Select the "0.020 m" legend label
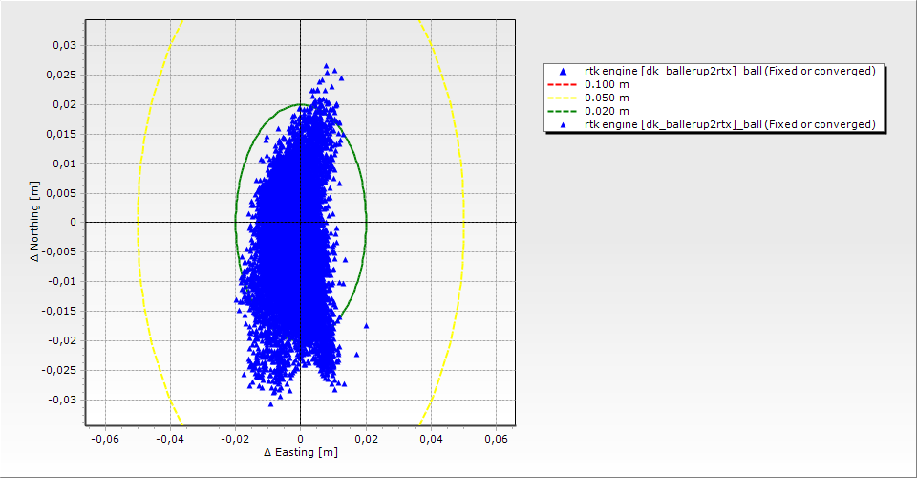 click(608, 111)
